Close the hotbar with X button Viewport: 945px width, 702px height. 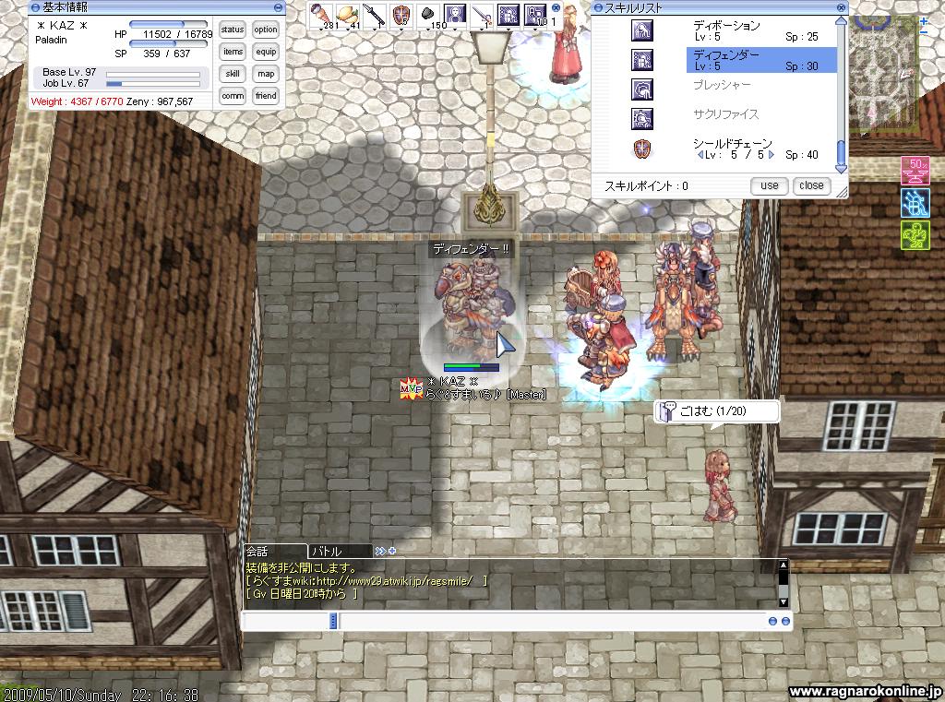coord(556,7)
